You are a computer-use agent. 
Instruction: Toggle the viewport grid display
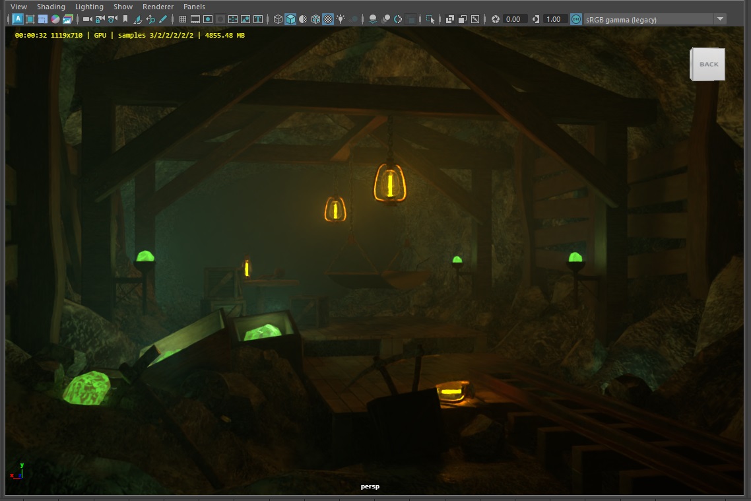(x=183, y=19)
